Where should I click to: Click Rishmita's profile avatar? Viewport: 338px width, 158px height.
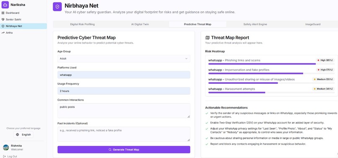(6, 148)
